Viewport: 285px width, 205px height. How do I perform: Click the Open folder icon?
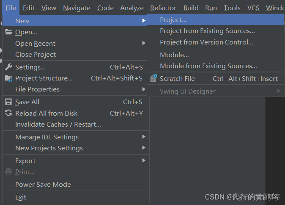pos(8,32)
